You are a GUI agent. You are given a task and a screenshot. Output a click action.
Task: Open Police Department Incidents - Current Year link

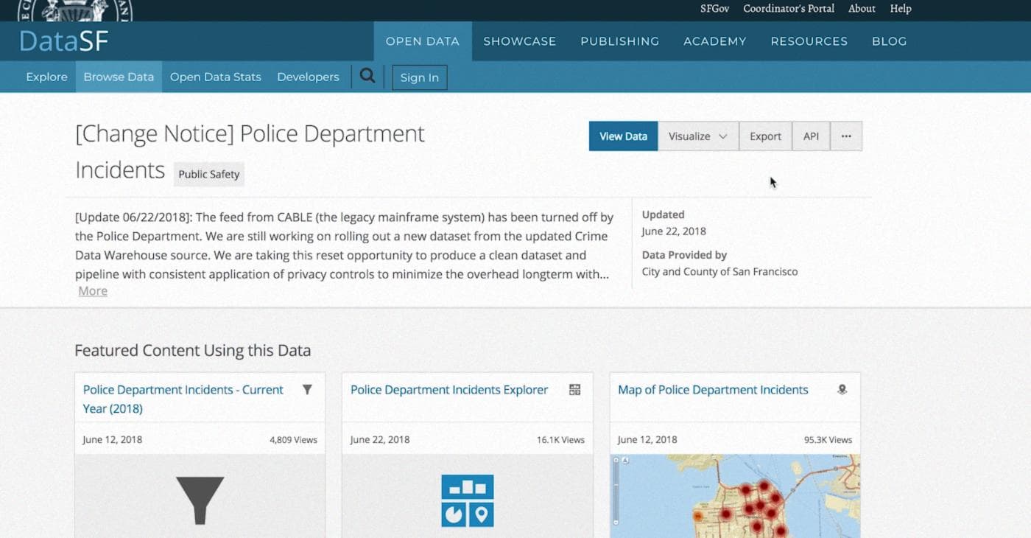183,399
